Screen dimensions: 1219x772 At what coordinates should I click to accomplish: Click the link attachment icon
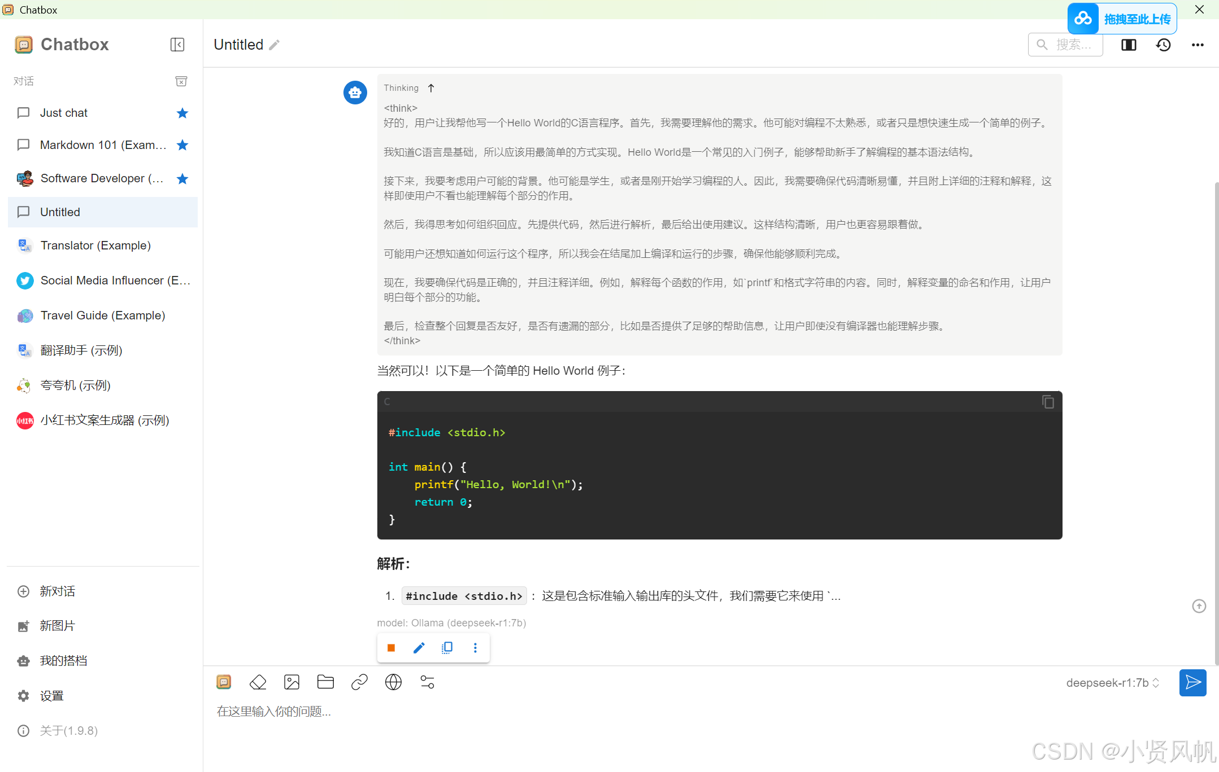(359, 682)
